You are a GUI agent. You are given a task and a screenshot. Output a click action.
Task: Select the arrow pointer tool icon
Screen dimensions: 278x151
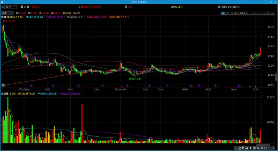point(250,148)
